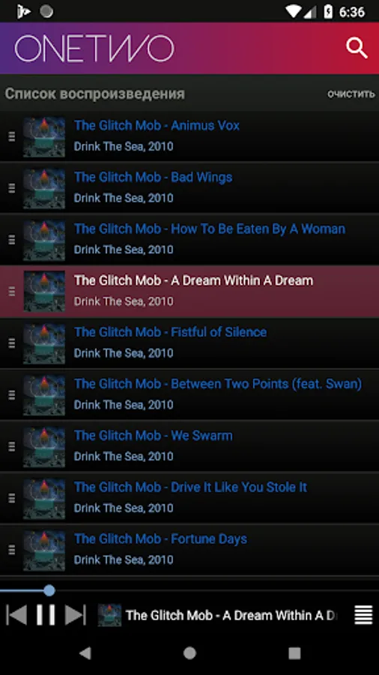Click the playback progress slider knob
The height and width of the screenshot is (675, 379).
pyautogui.click(x=49, y=590)
